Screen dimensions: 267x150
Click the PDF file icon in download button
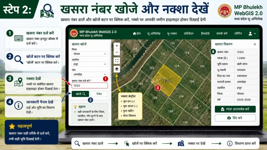[x=223, y=109]
